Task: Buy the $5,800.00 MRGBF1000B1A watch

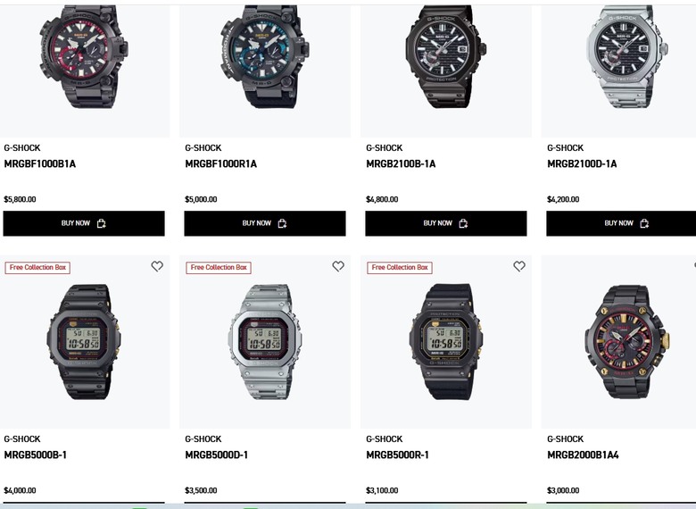Action: 84,223
